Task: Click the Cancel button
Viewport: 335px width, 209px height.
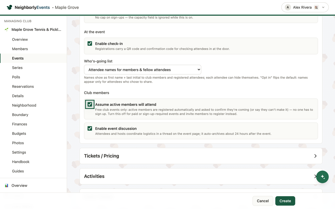Action: click(x=263, y=201)
